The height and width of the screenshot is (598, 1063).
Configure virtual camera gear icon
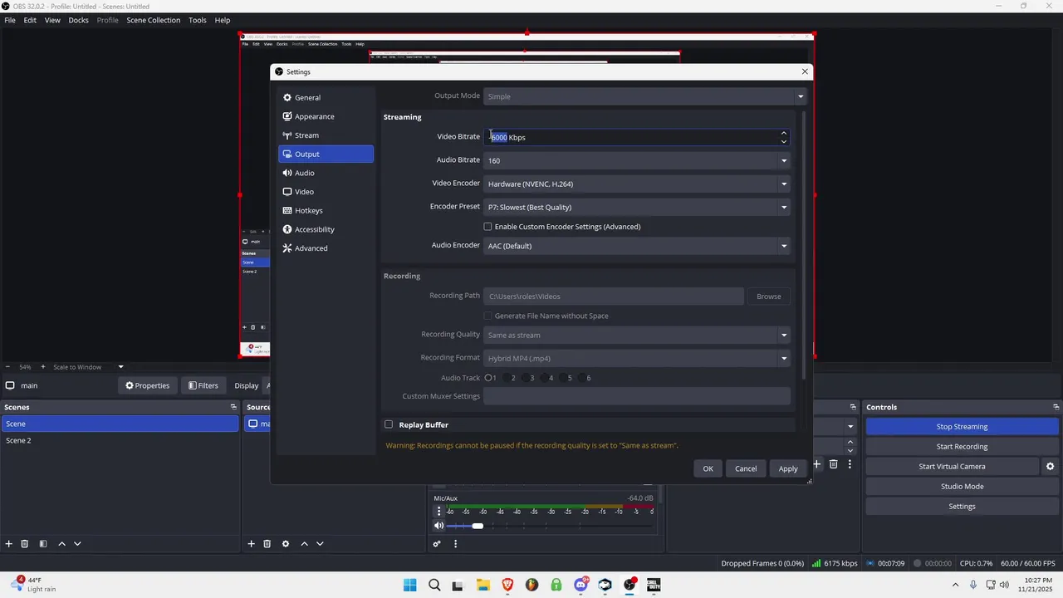tap(1050, 467)
